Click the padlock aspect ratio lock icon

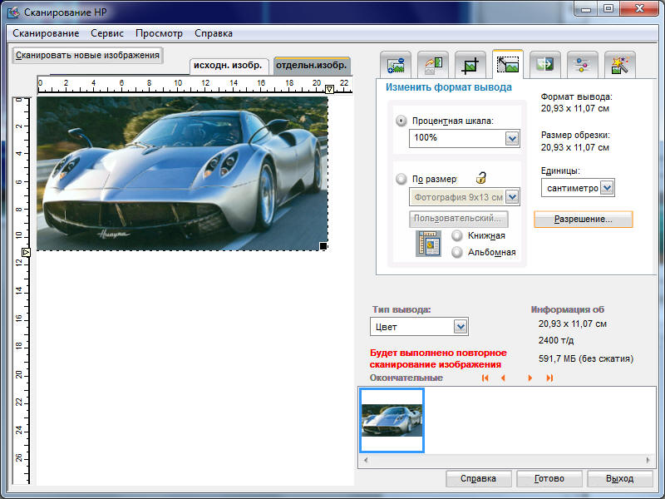(x=480, y=178)
